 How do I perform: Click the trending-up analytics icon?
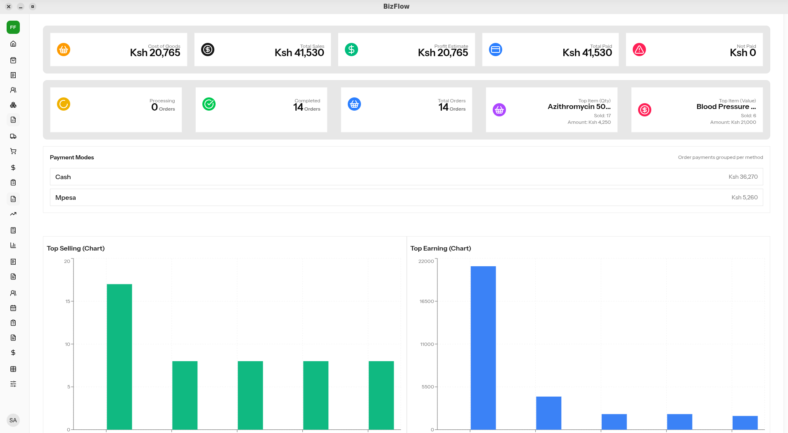pos(13,214)
